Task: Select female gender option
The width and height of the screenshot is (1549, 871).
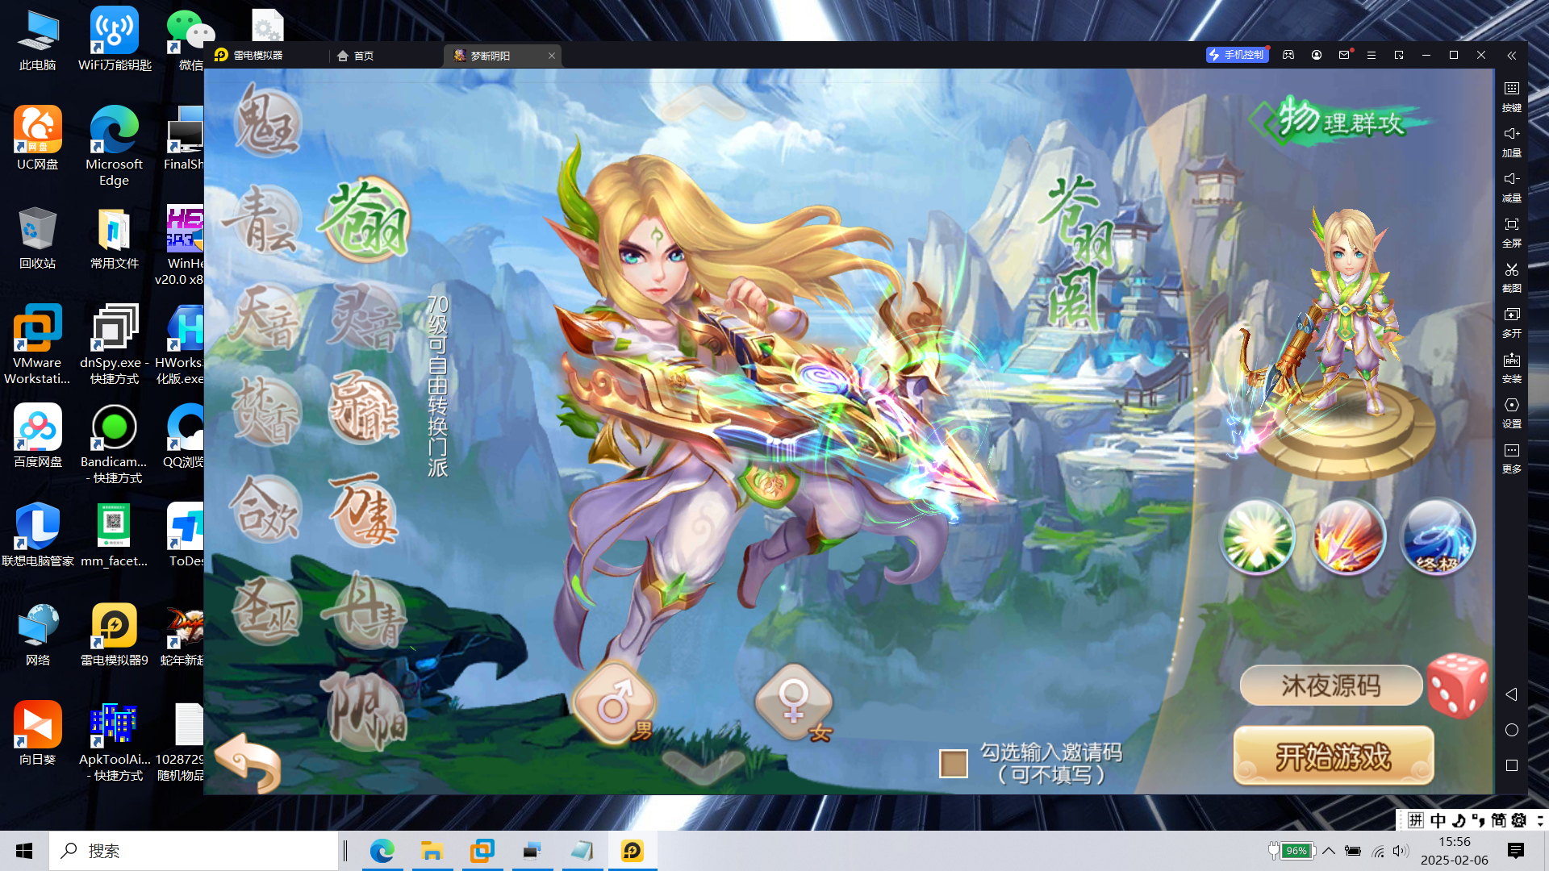Action: (794, 703)
